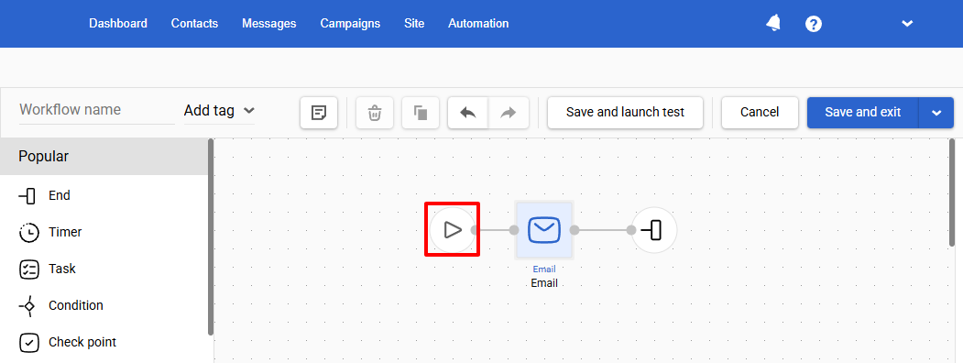
Task: Open the notifications bell
Action: pos(773,23)
